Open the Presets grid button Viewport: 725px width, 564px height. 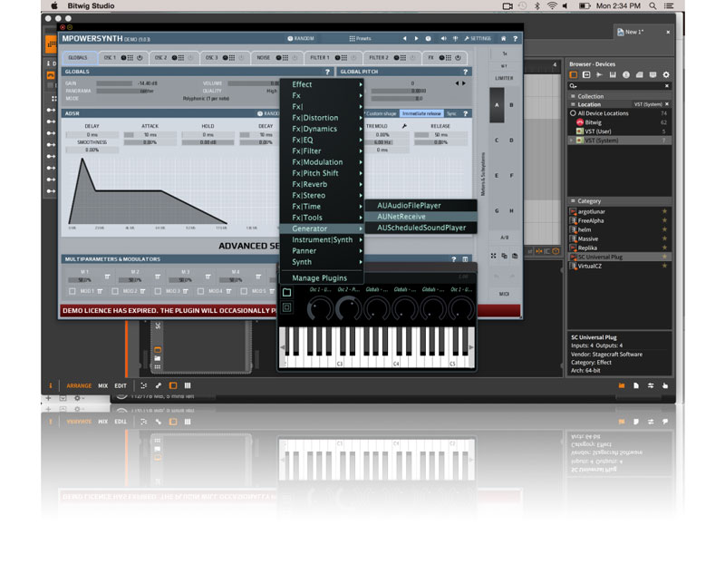click(x=360, y=38)
